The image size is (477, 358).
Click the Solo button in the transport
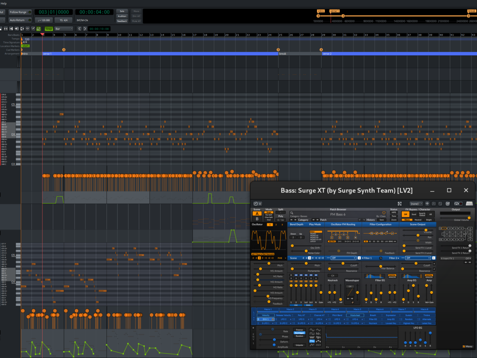coord(122,11)
